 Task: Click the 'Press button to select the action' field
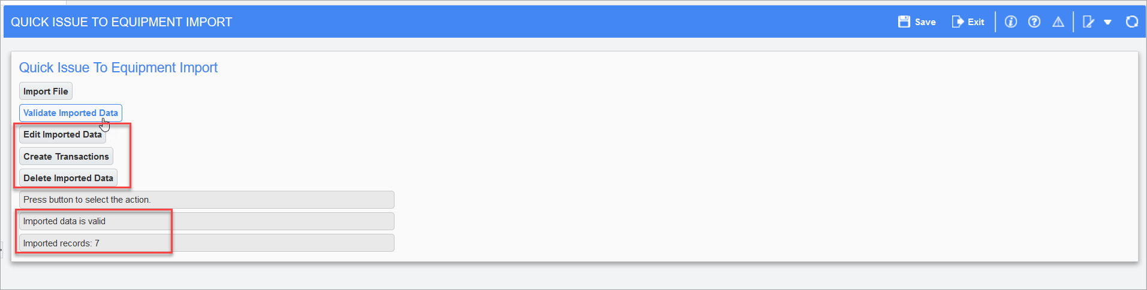207,200
